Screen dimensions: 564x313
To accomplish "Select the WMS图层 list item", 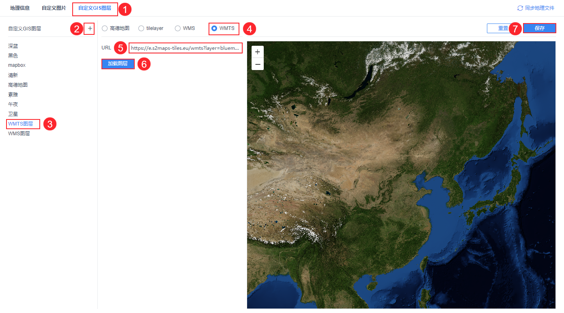I will 19,134.
